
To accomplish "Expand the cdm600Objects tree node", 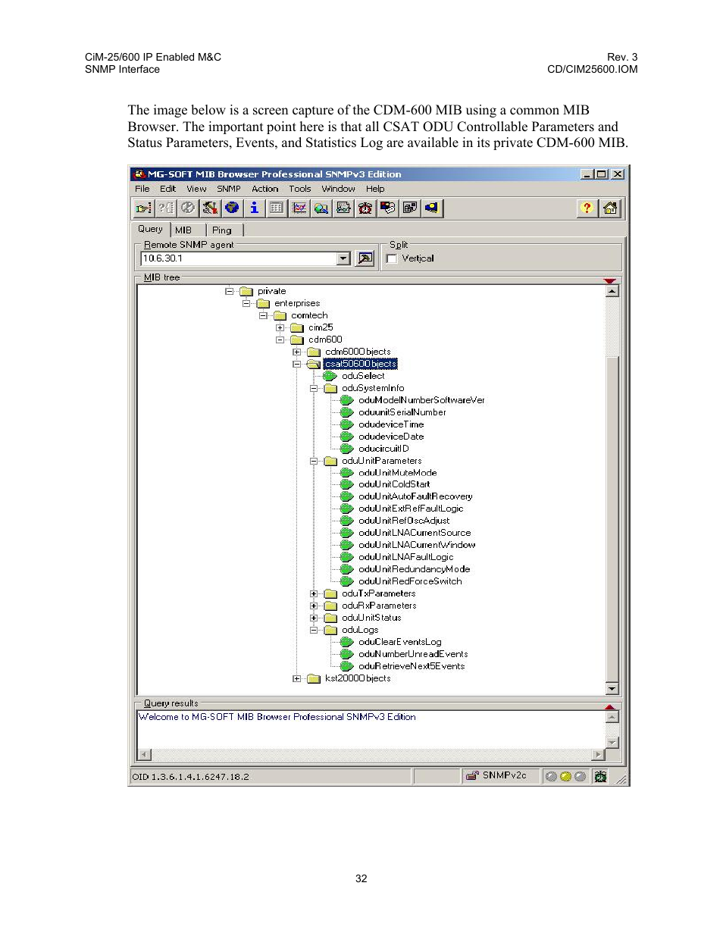I will tap(296, 352).
